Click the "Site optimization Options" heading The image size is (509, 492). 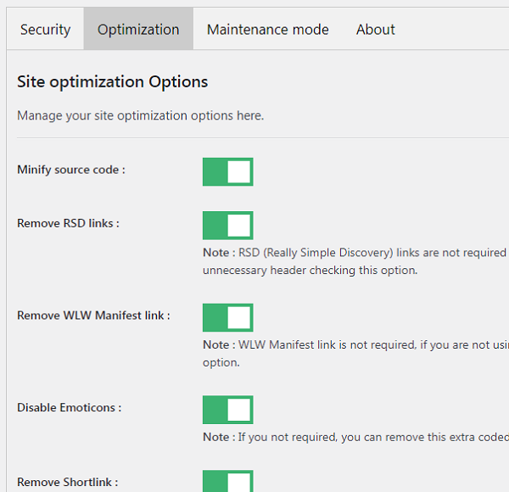112,82
